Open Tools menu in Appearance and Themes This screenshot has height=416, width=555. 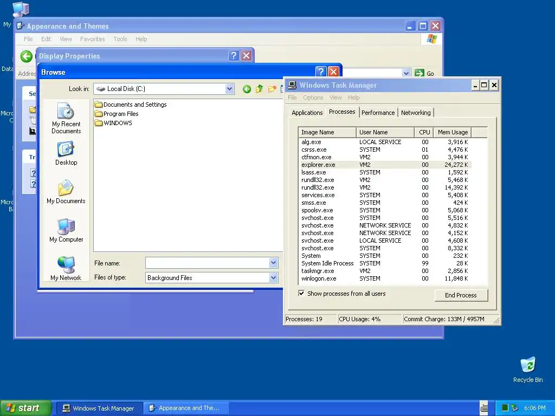pos(120,39)
